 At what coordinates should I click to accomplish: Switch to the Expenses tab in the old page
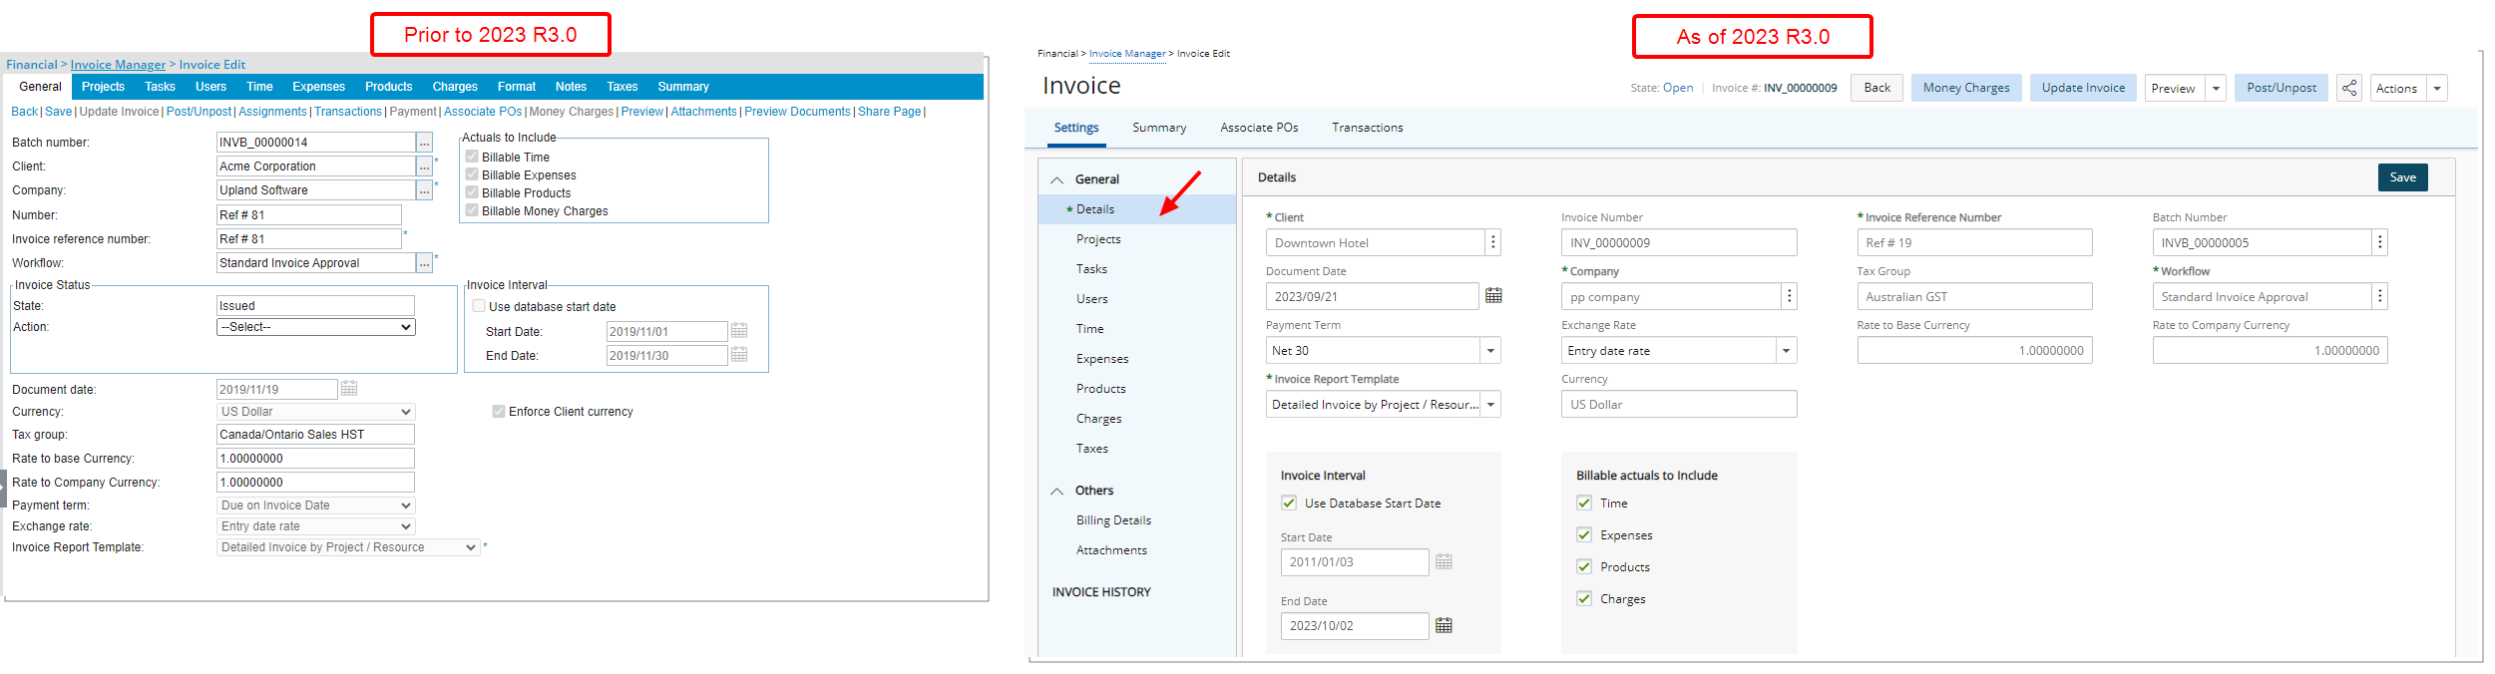coord(319,87)
